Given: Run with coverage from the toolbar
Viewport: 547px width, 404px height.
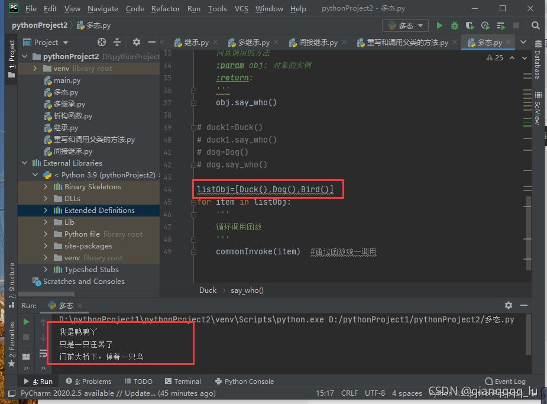Looking at the screenshot, I should pyautogui.click(x=470, y=25).
